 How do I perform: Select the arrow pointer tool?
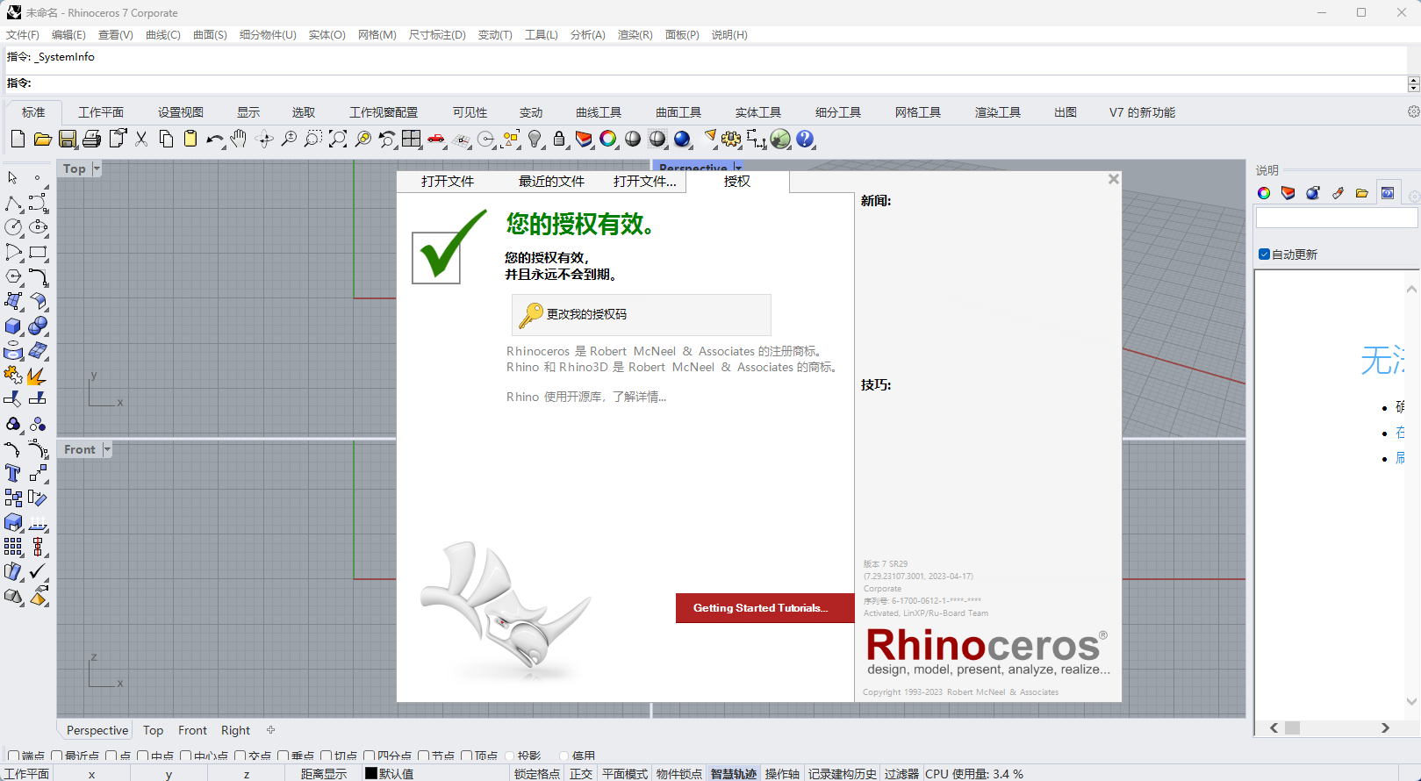[13, 178]
